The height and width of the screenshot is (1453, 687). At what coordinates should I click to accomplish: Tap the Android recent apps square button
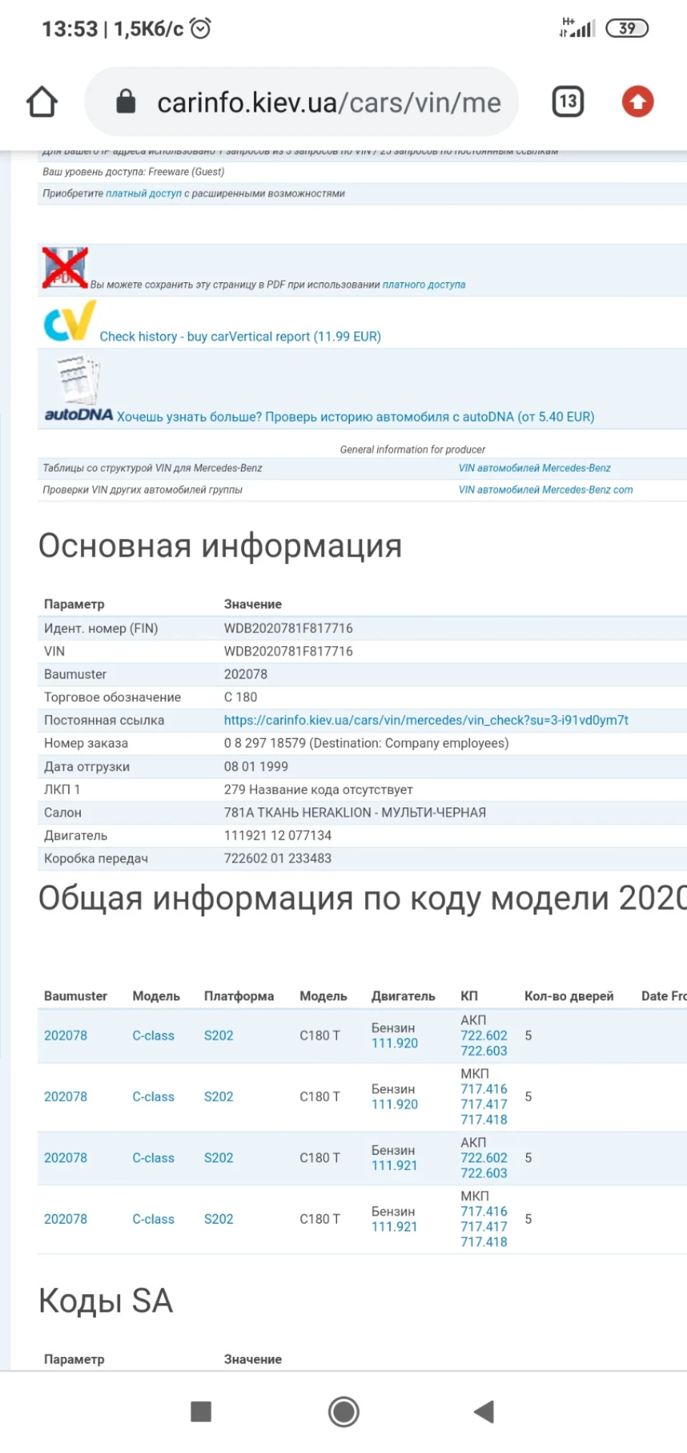click(201, 1412)
